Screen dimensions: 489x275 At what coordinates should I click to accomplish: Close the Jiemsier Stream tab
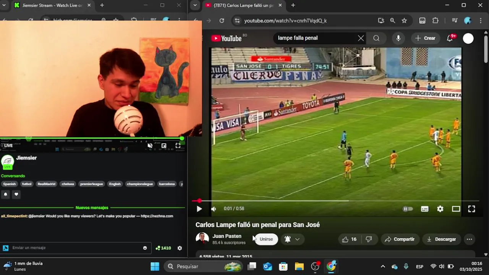tap(89, 5)
